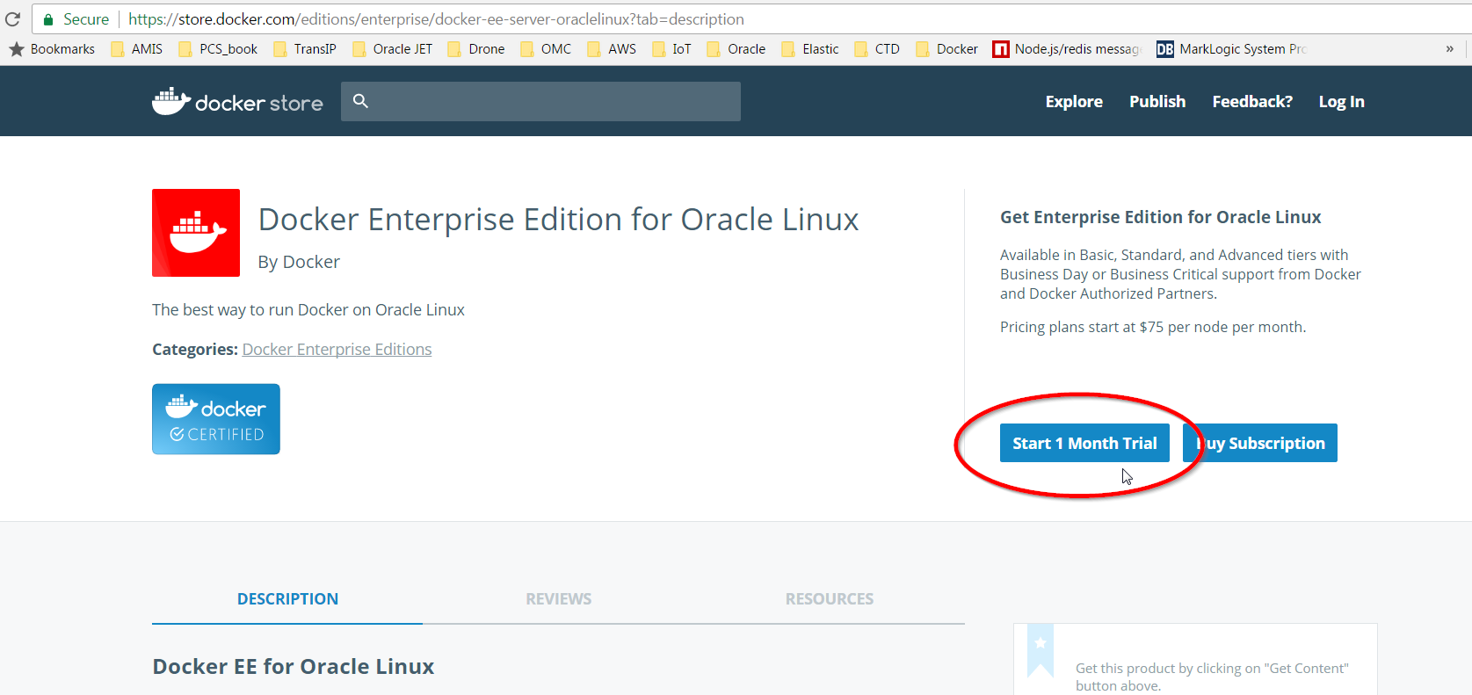Click the search magnifier icon

click(360, 101)
